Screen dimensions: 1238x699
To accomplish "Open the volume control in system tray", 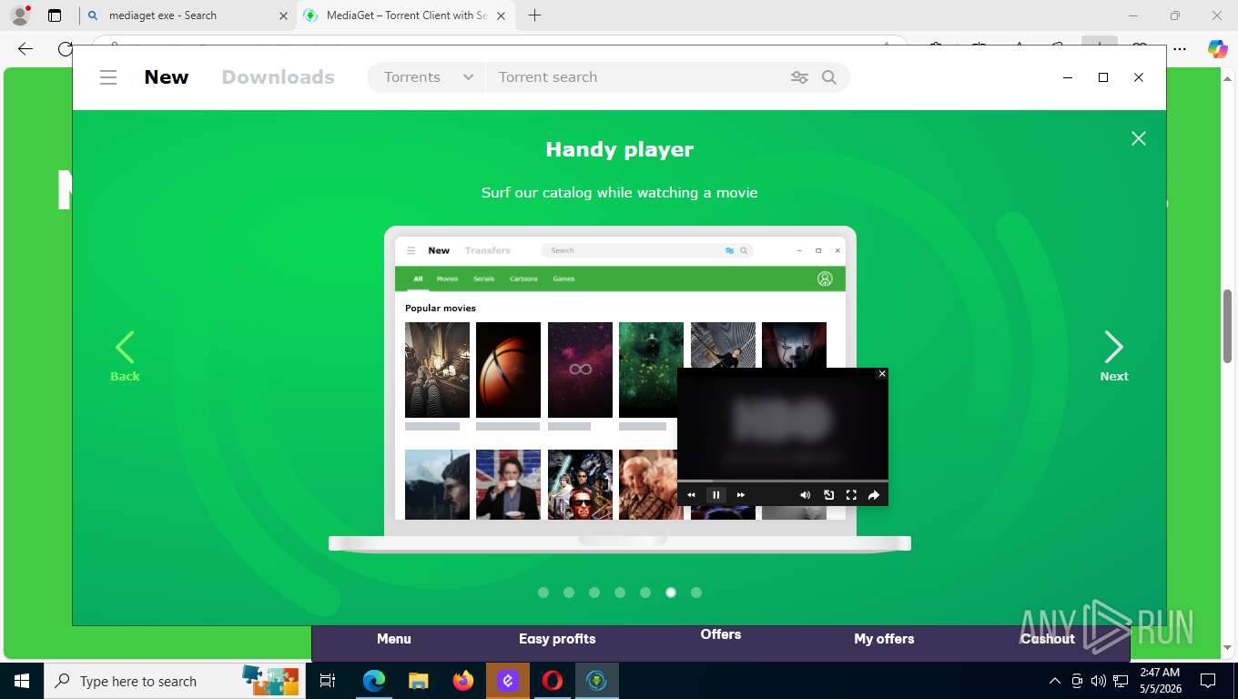I will (x=1099, y=681).
